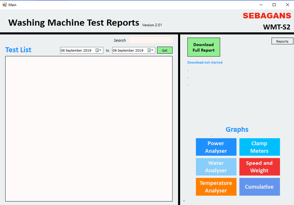294x205 pixels.
Task: Launch the Temperature Analyser graph
Action: tap(216, 187)
